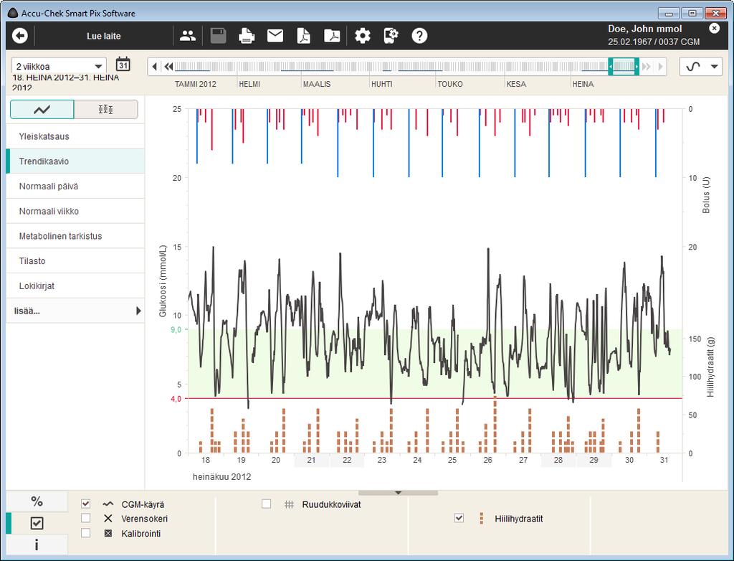Image resolution: width=734 pixels, height=561 pixels.
Task: Click day 21 on the chart axis
Action: coord(311,461)
